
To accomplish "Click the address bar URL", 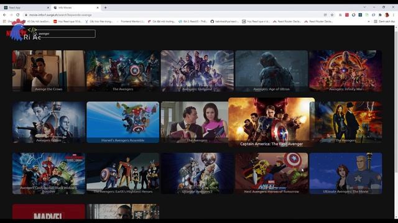I will [60, 15].
